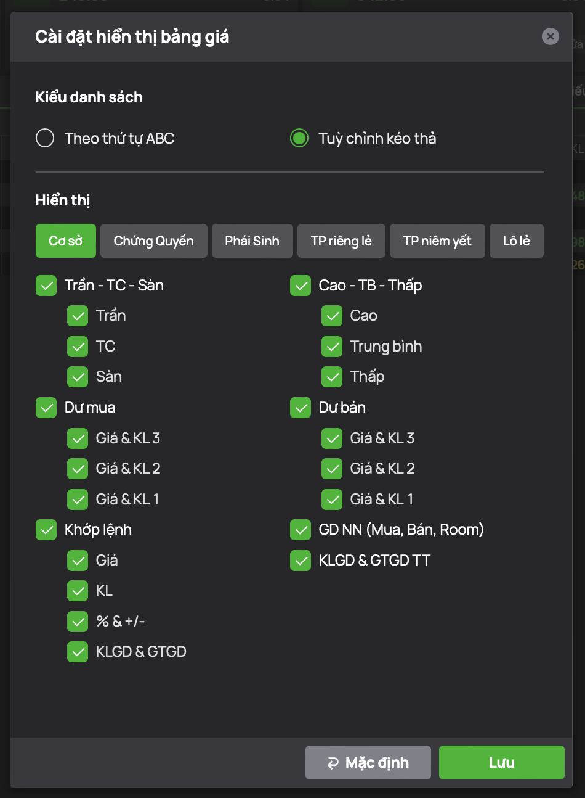This screenshot has width=585, height=798.
Task: Open the Phái Sinh tab
Action: pyautogui.click(x=252, y=241)
